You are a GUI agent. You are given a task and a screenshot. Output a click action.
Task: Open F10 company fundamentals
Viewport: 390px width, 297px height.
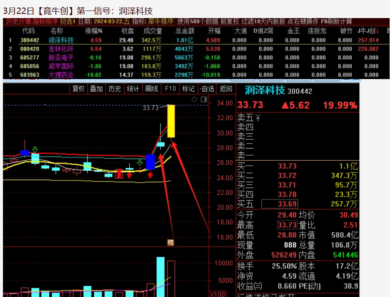(x=170, y=89)
